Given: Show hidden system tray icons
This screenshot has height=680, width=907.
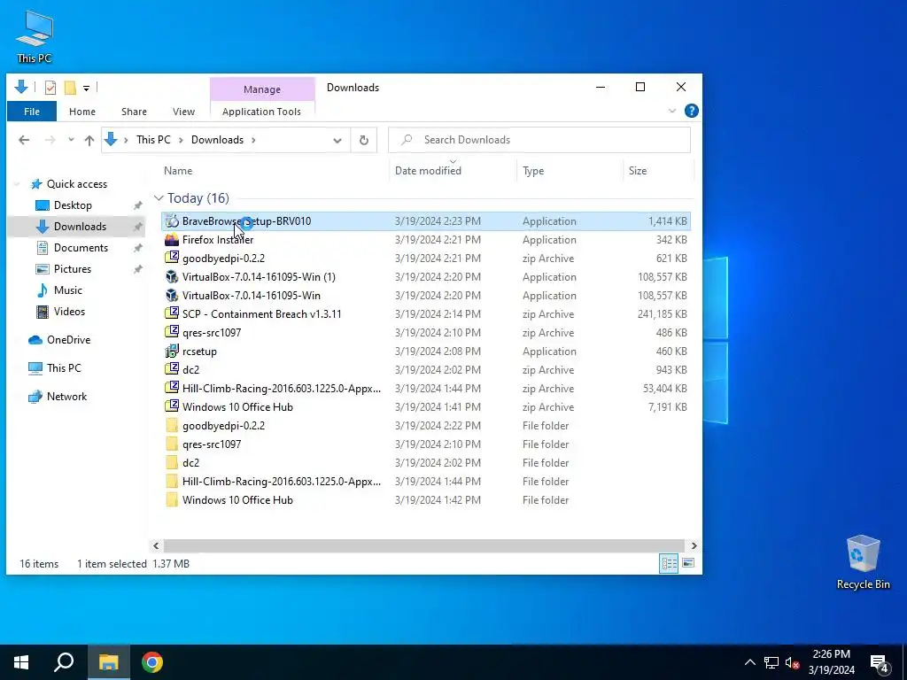Looking at the screenshot, I should tap(749, 662).
